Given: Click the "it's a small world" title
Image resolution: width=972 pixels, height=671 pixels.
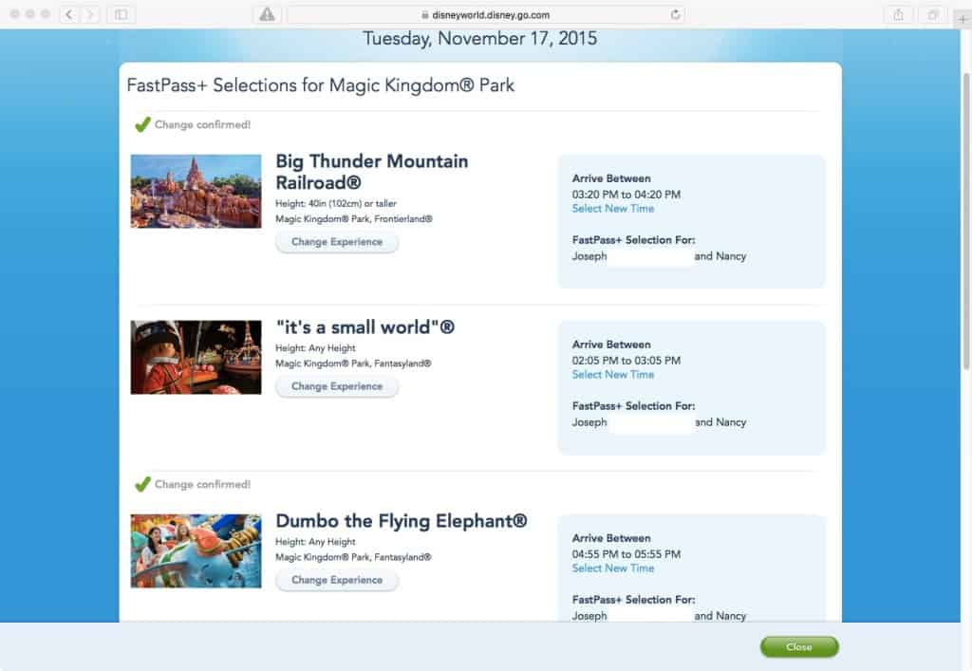Looking at the screenshot, I should 365,327.
